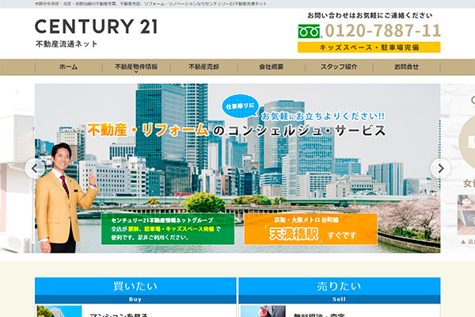Image resolution: width=475 pixels, height=317 pixels.
Task: Click the green free-dial phone icon
Action: (308, 32)
